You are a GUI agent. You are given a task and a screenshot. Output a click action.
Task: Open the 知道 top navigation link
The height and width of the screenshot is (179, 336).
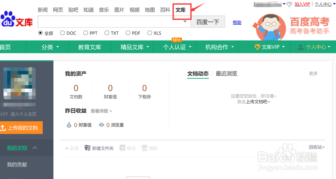tap(88, 10)
